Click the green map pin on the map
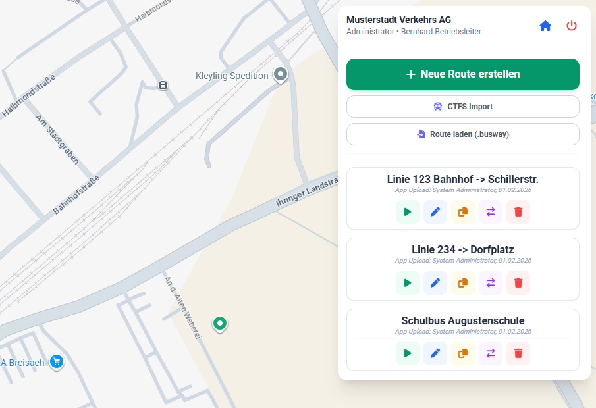596x408 pixels. (x=220, y=324)
